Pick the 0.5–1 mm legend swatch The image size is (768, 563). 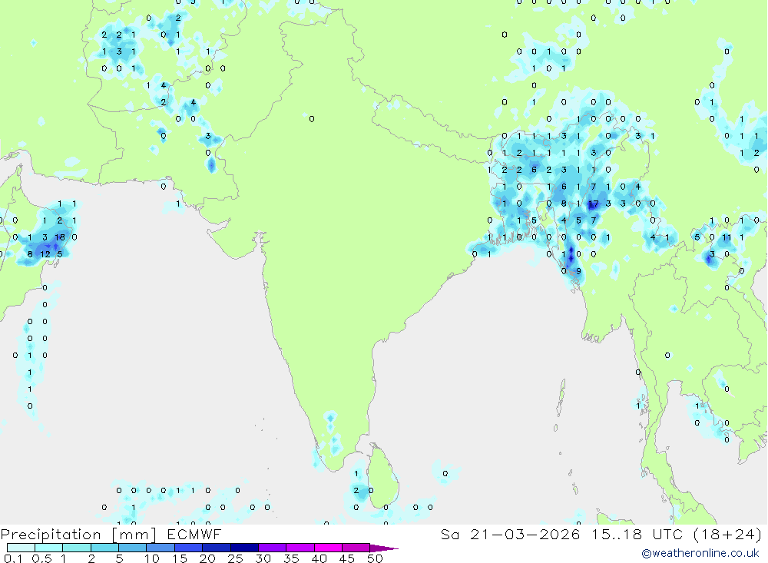coord(48,548)
